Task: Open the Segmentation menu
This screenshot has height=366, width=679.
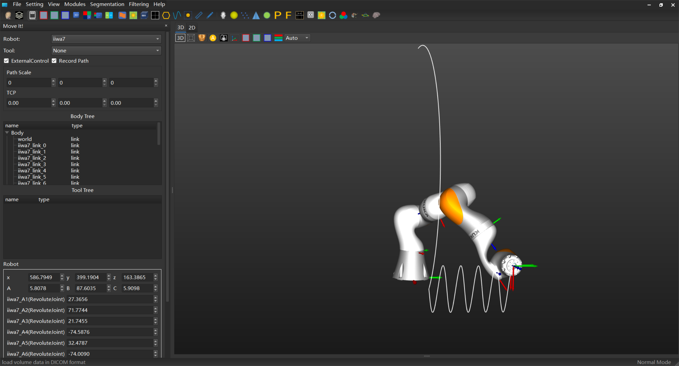Action: 107,4
